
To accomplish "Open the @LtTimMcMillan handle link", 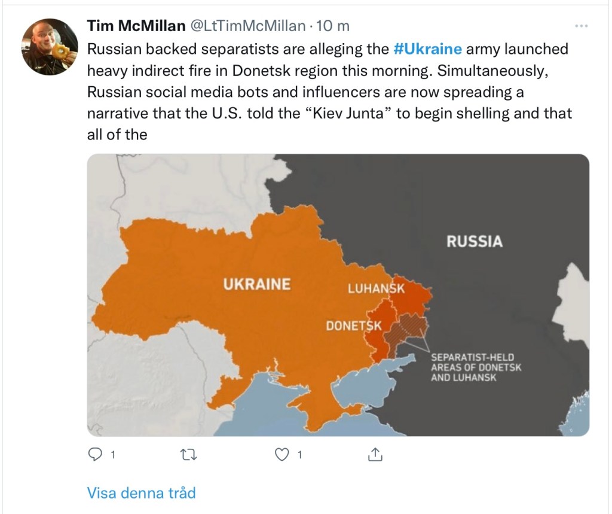I will coord(247,26).
